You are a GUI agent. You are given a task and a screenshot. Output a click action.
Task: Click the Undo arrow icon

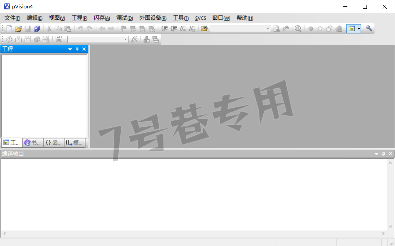pos(80,29)
